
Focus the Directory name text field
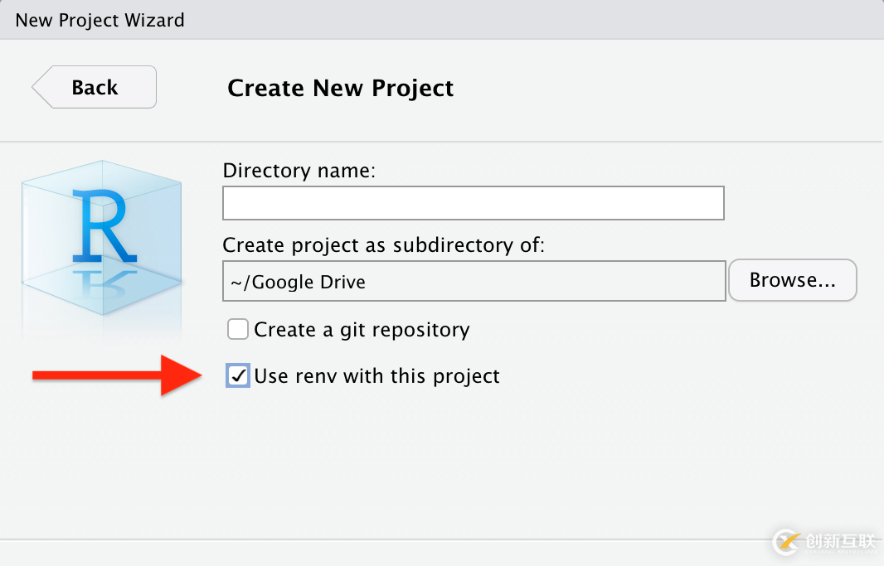(473, 203)
